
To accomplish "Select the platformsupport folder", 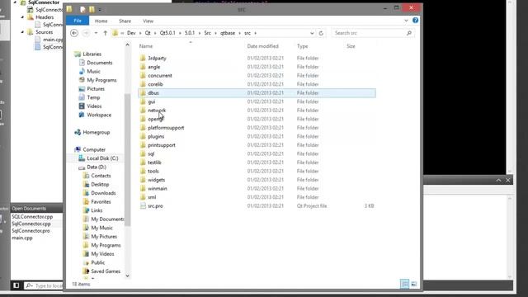I will pos(166,128).
